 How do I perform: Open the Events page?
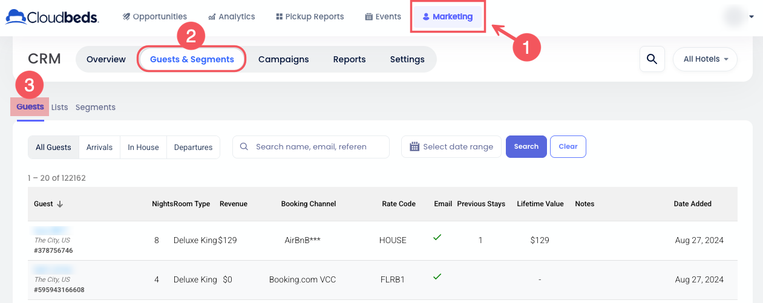(383, 17)
